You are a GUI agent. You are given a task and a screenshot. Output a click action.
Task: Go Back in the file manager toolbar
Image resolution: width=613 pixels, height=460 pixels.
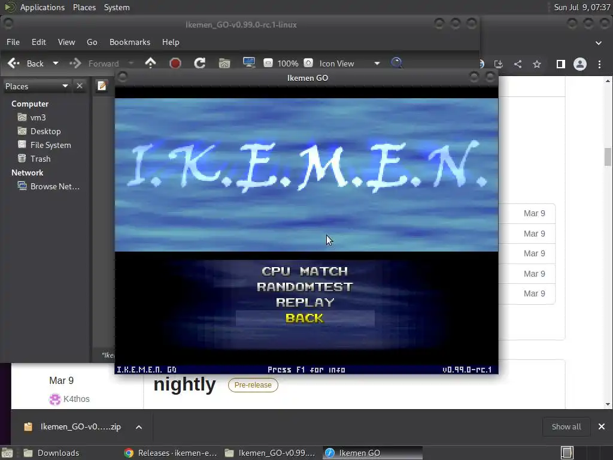point(25,63)
